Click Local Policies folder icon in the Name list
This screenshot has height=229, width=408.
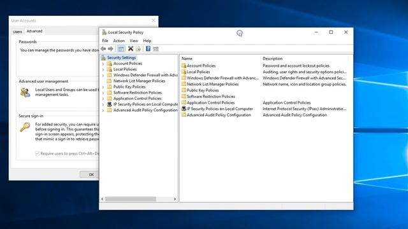click(184, 72)
